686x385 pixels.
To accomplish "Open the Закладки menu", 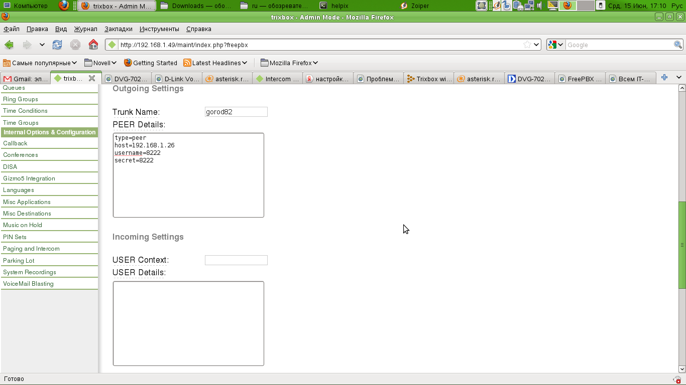I will (x=119, y=29).
